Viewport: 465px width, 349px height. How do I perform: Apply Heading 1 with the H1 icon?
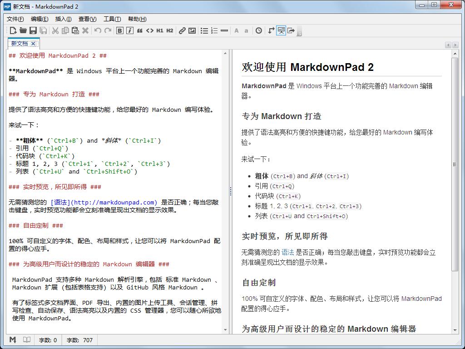160,30
